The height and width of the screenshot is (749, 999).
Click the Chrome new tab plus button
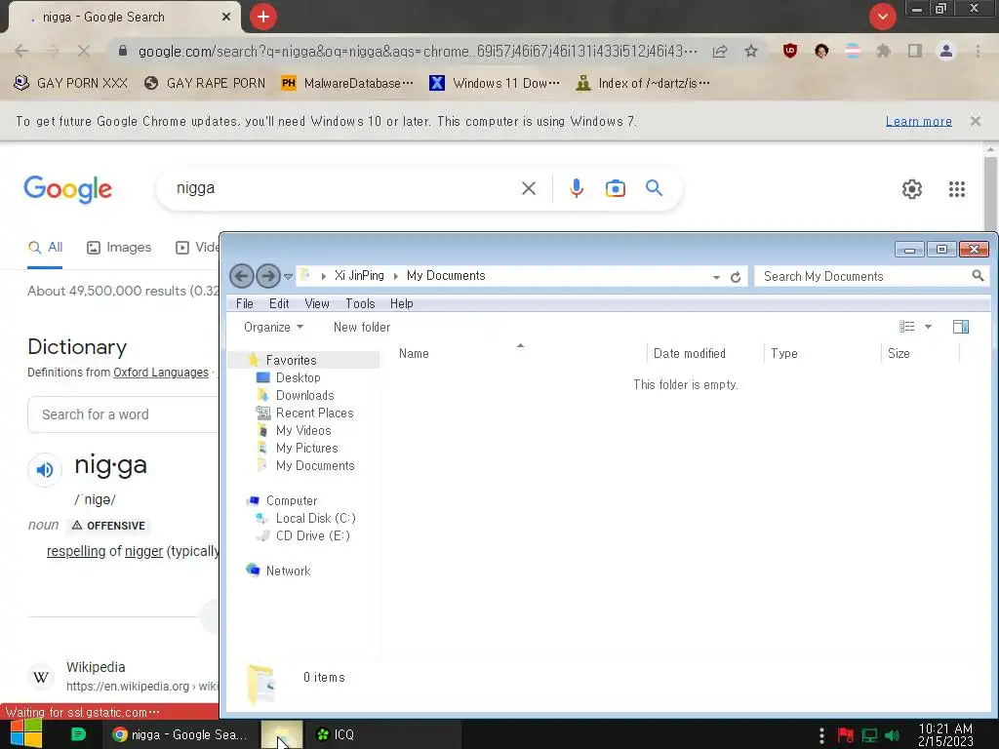(263, 18)
